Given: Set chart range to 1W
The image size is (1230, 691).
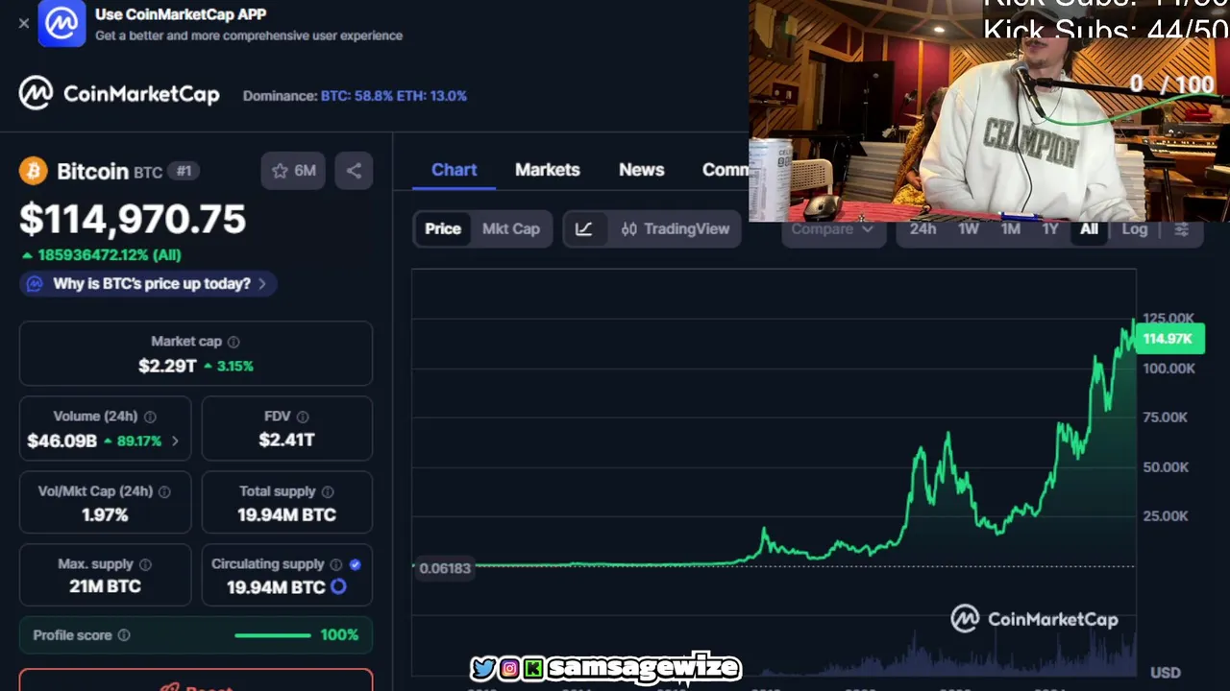Looking at the screenshot, I should (969, 229).
